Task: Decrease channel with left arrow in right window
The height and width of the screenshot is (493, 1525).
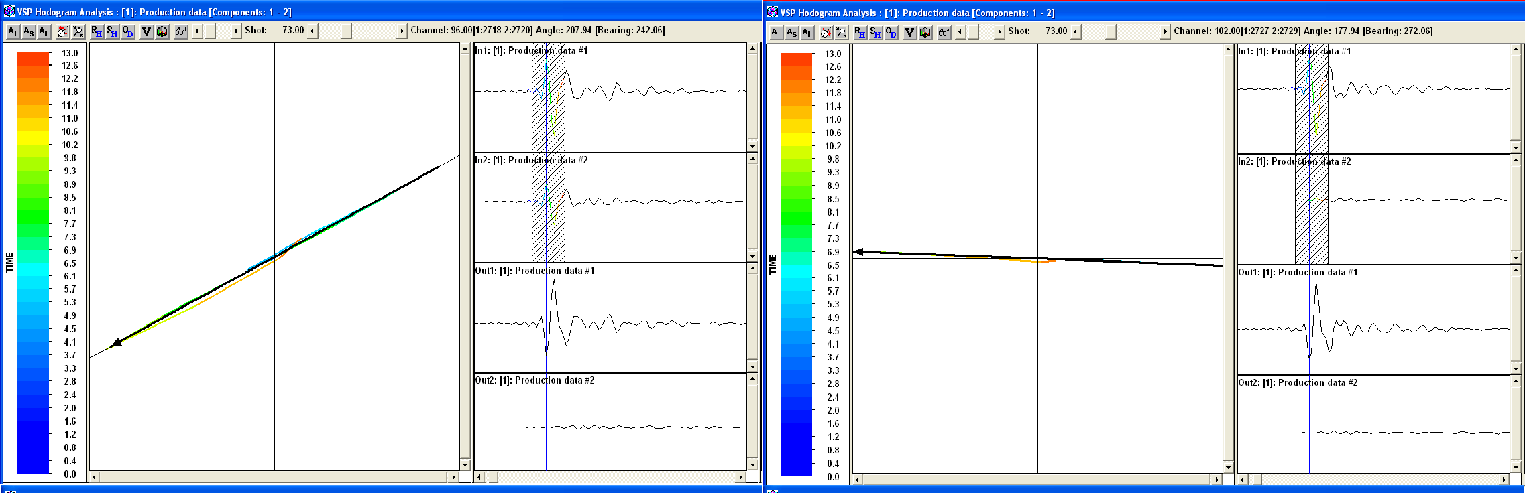Action: point(1076,32)
